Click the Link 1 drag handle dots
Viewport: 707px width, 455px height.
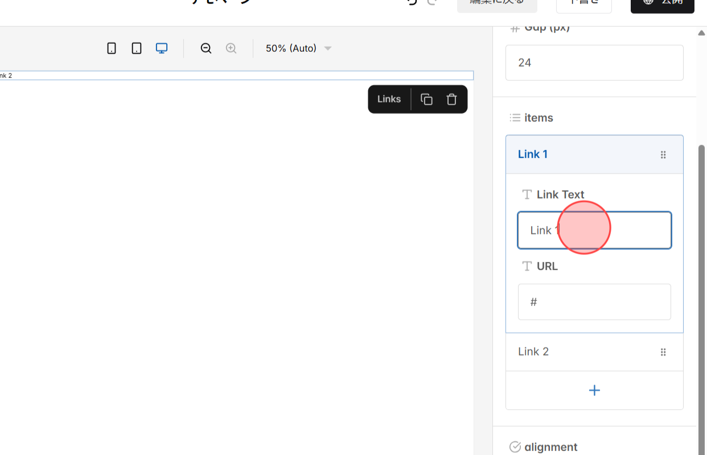663,154
